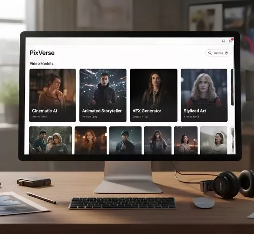
Task: Open the family-of-three video thumbnail
Action: click(51, 140)
